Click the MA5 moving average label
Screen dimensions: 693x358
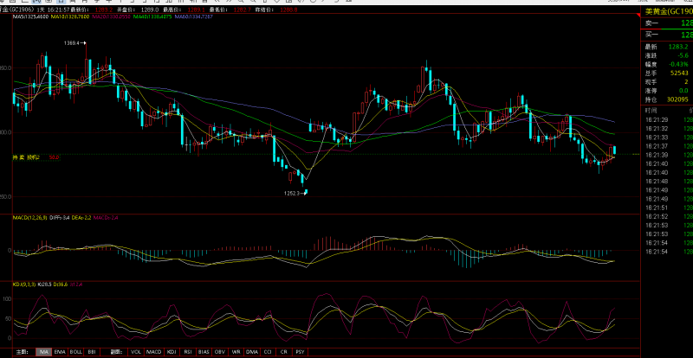(29, 16)
